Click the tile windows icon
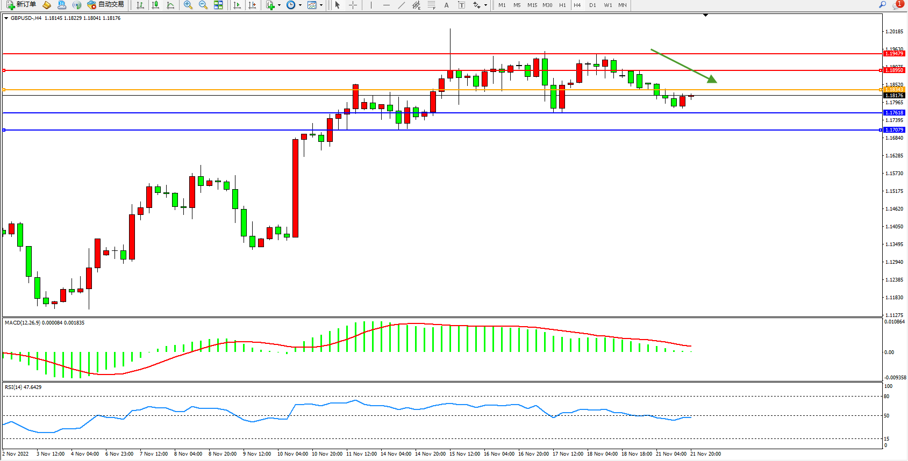908x461 pixels. tap(218, 5)
